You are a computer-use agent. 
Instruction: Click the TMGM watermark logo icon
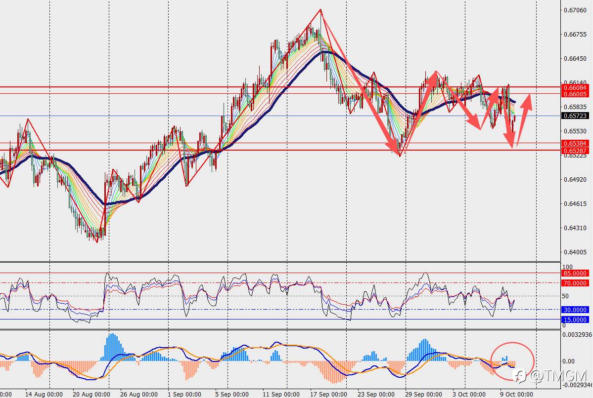point(521,376)
